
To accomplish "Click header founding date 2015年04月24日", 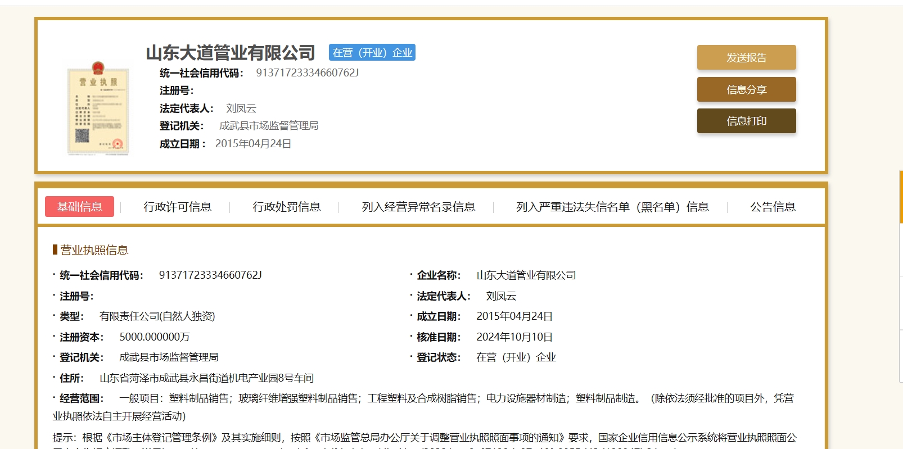I will (x=253, y=144).
